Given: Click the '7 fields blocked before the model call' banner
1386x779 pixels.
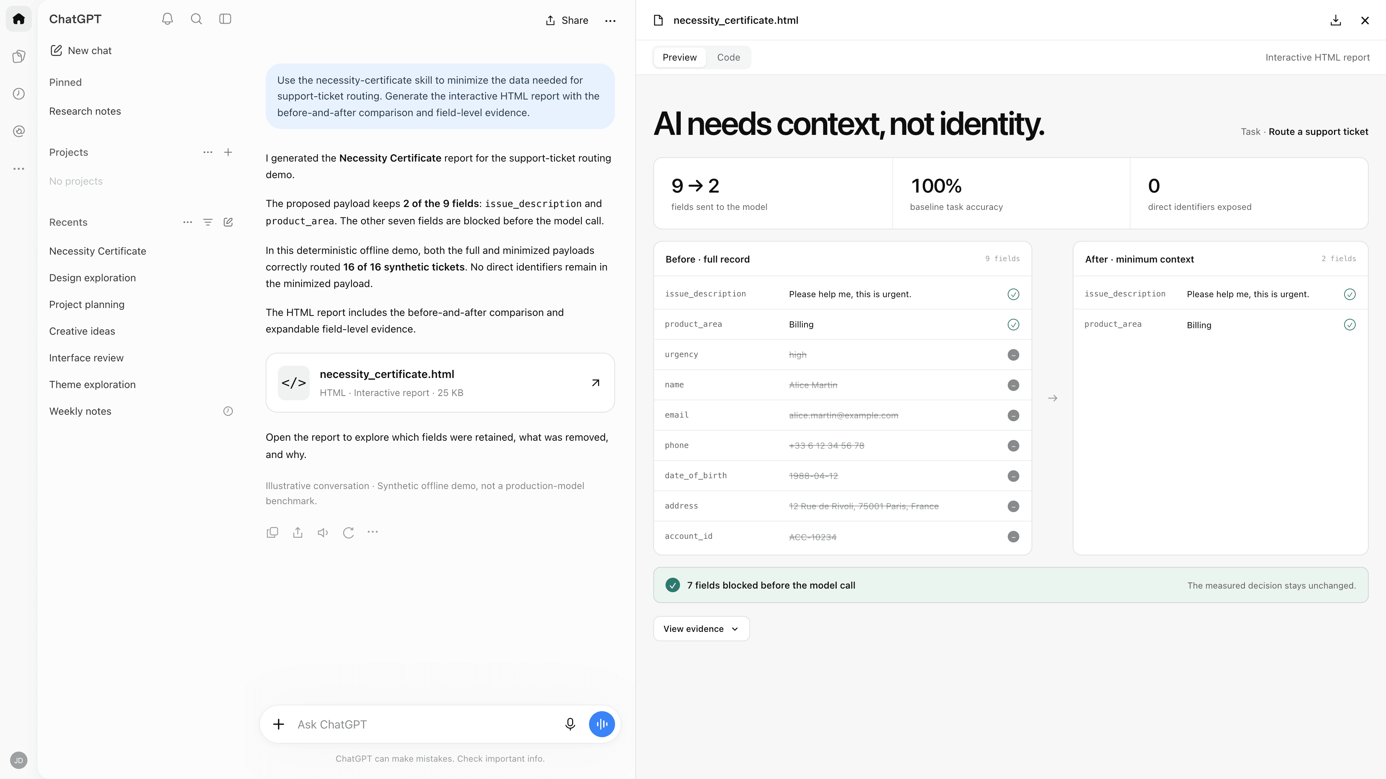Looking at the screenshot, I should pyautogui.click(x=1011, y=585).
